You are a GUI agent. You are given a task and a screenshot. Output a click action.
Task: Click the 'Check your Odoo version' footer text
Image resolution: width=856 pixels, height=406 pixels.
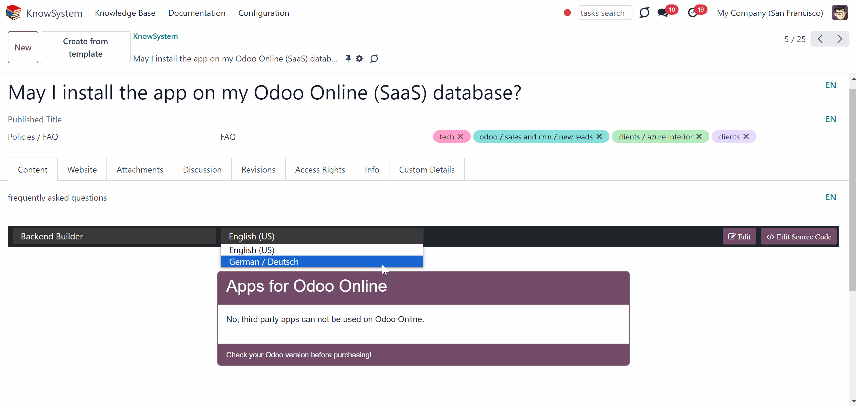[x=299, y=355]
